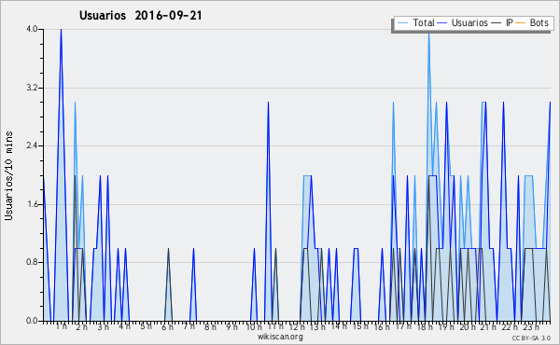Click the light blue Total legend line

tap(402, 23)
